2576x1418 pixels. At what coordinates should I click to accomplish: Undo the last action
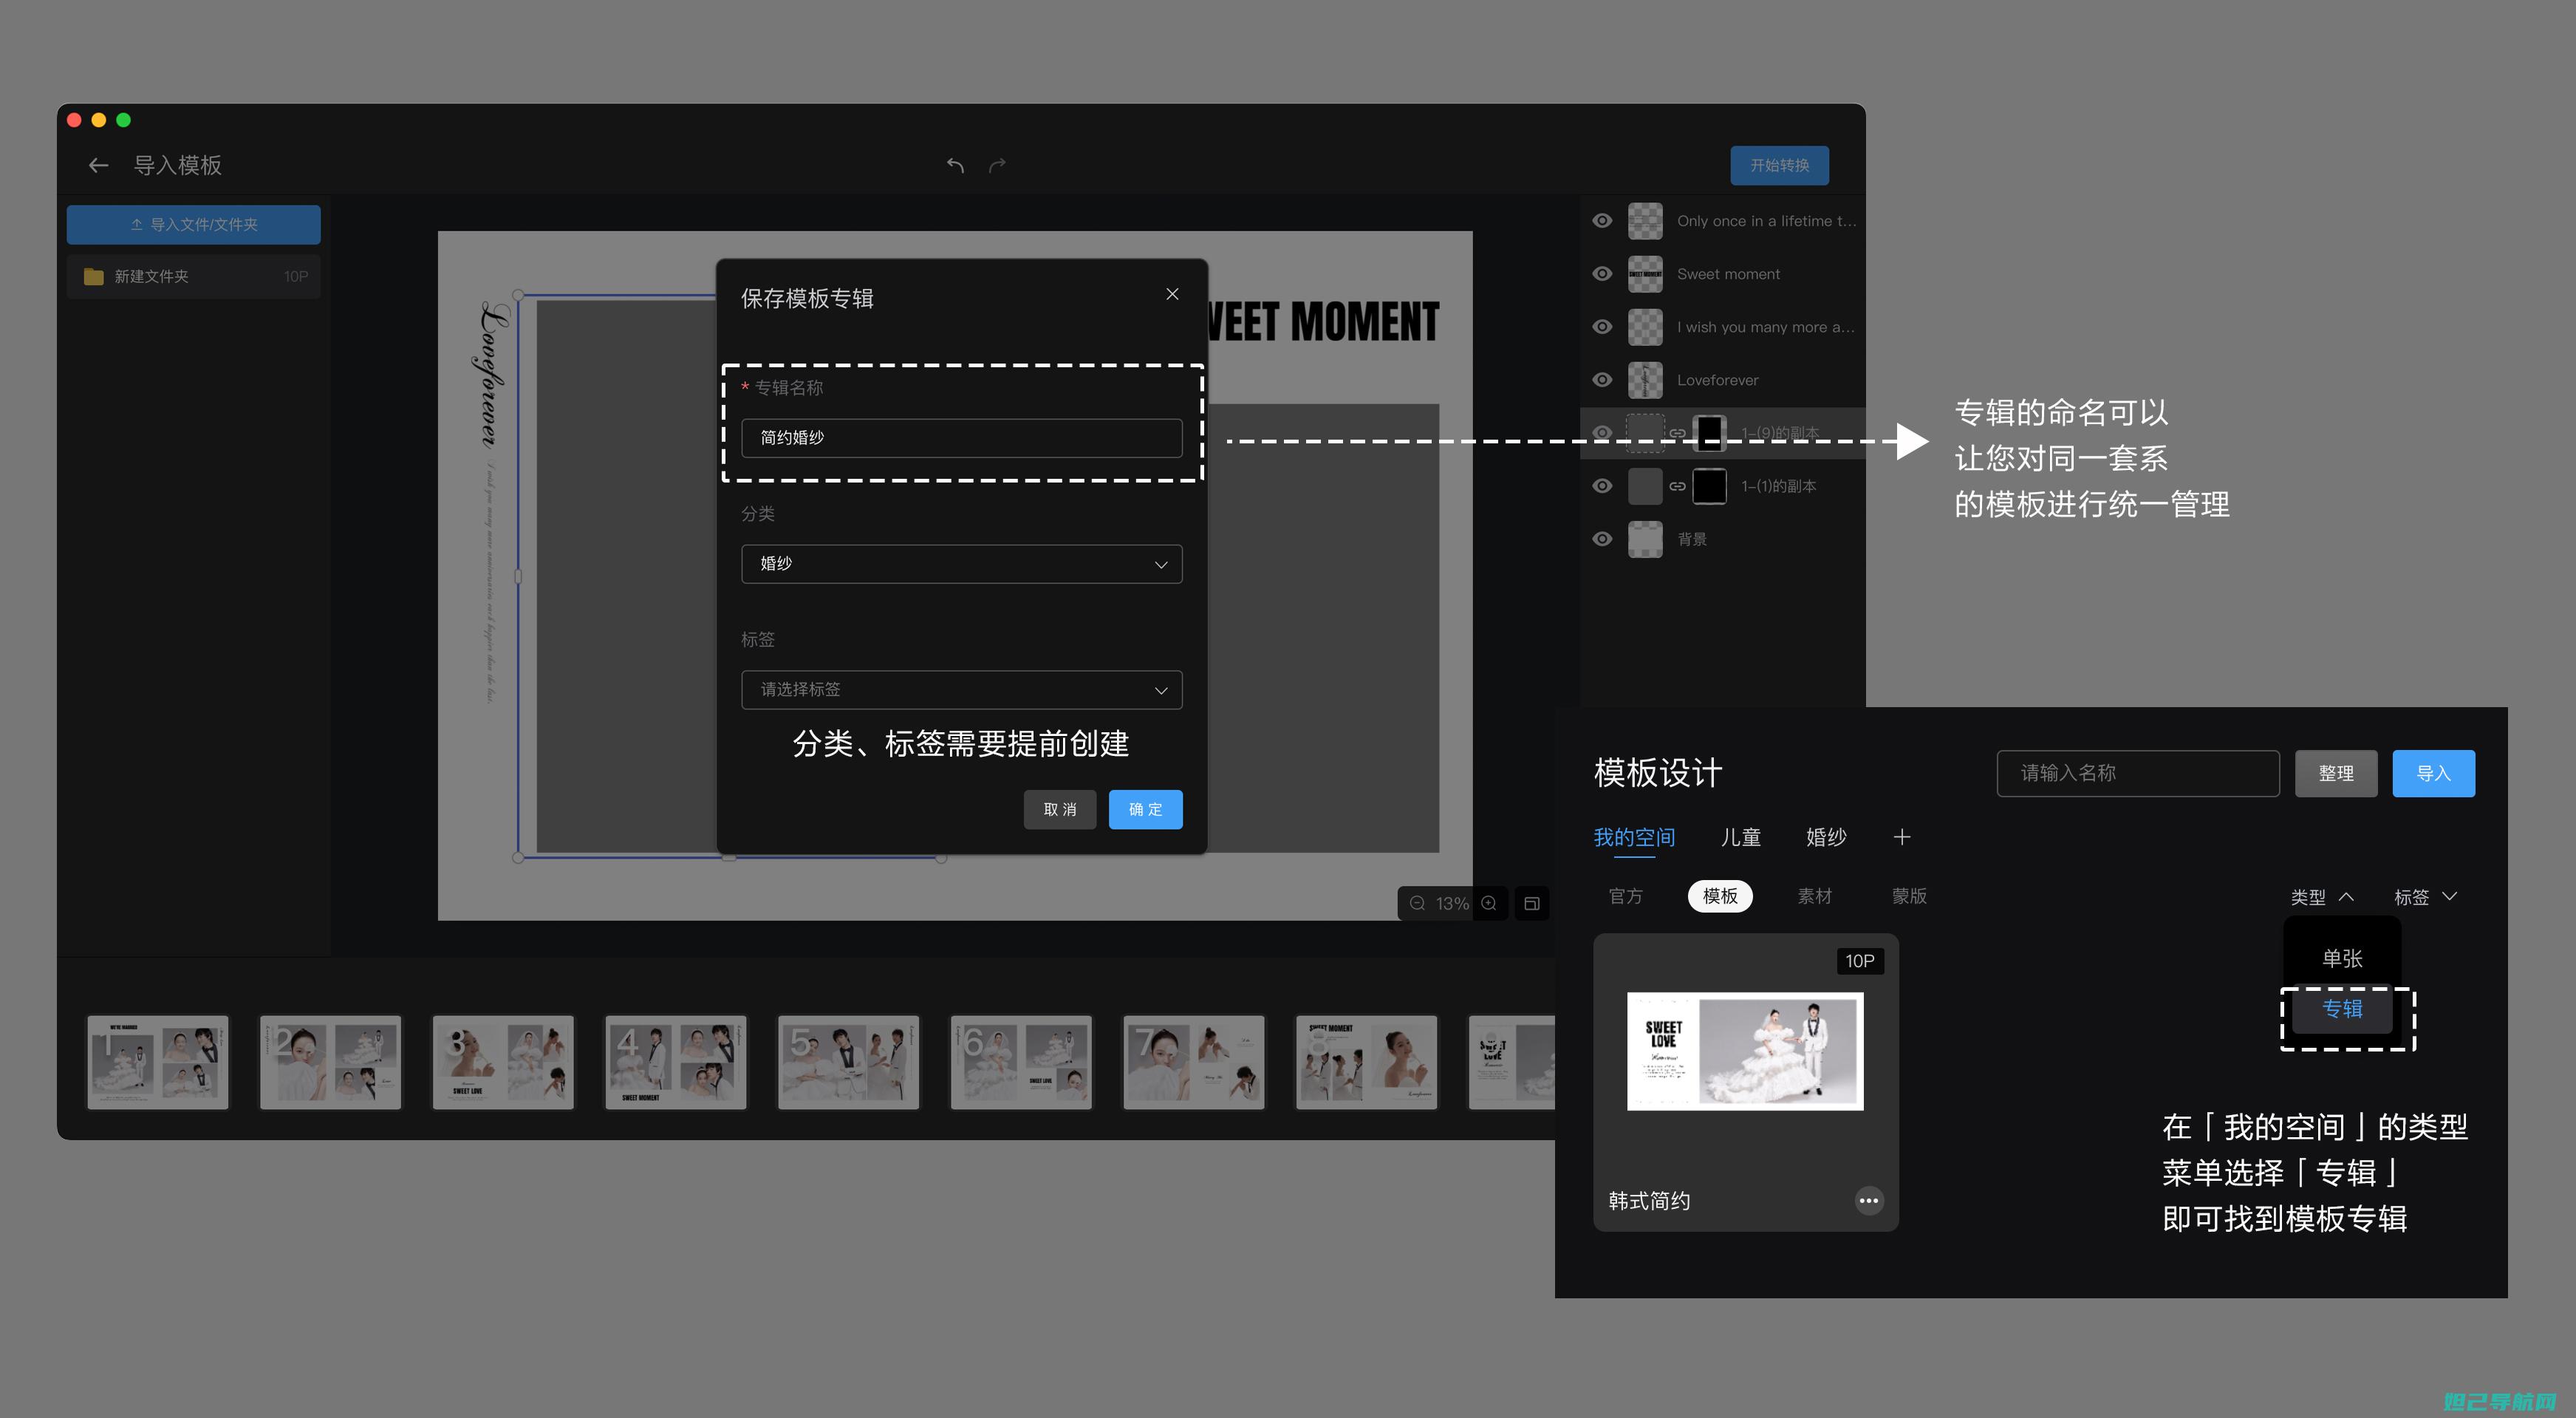pyautogui.click(x=955, y=165)
